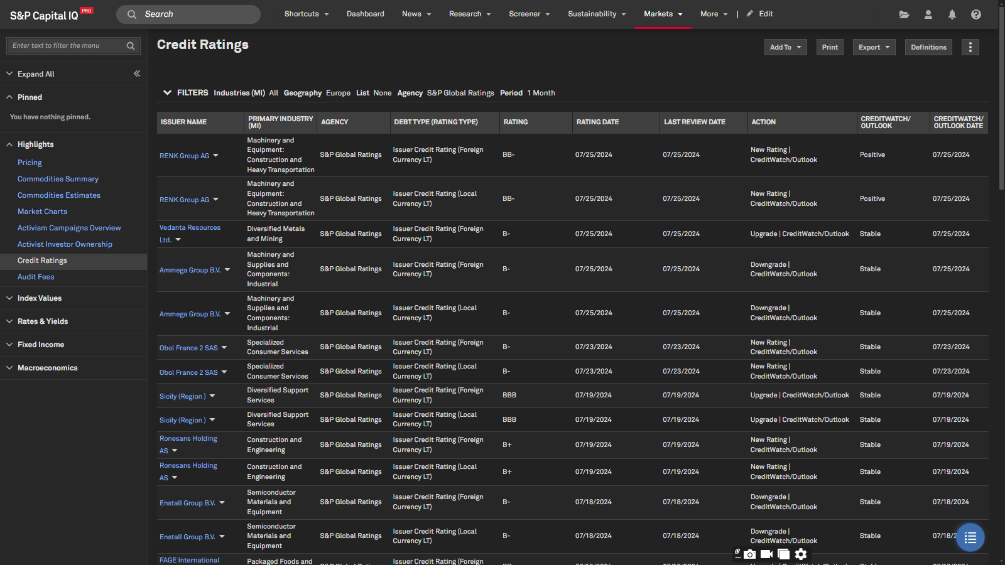Open the Export dropdown

pos(874,47)
